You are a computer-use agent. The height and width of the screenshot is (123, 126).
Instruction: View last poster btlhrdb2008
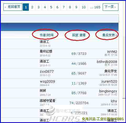pos(107,62)
